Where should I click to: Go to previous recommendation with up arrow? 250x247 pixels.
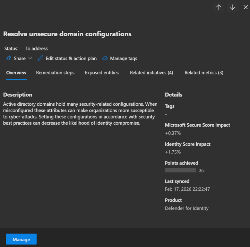(x=219, y=7)
